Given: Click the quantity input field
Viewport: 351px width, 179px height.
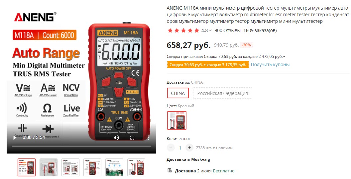Looking at the screenshot, I should tap(180, 148).
